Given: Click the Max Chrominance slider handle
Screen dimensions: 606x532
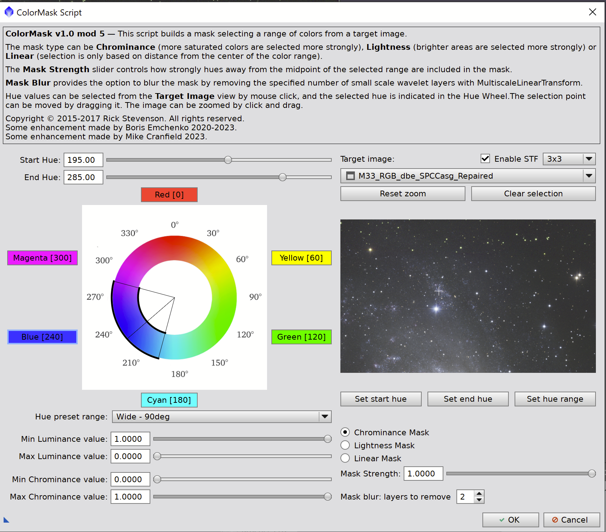Looking at the screenshot, I should tap(327, 496).
